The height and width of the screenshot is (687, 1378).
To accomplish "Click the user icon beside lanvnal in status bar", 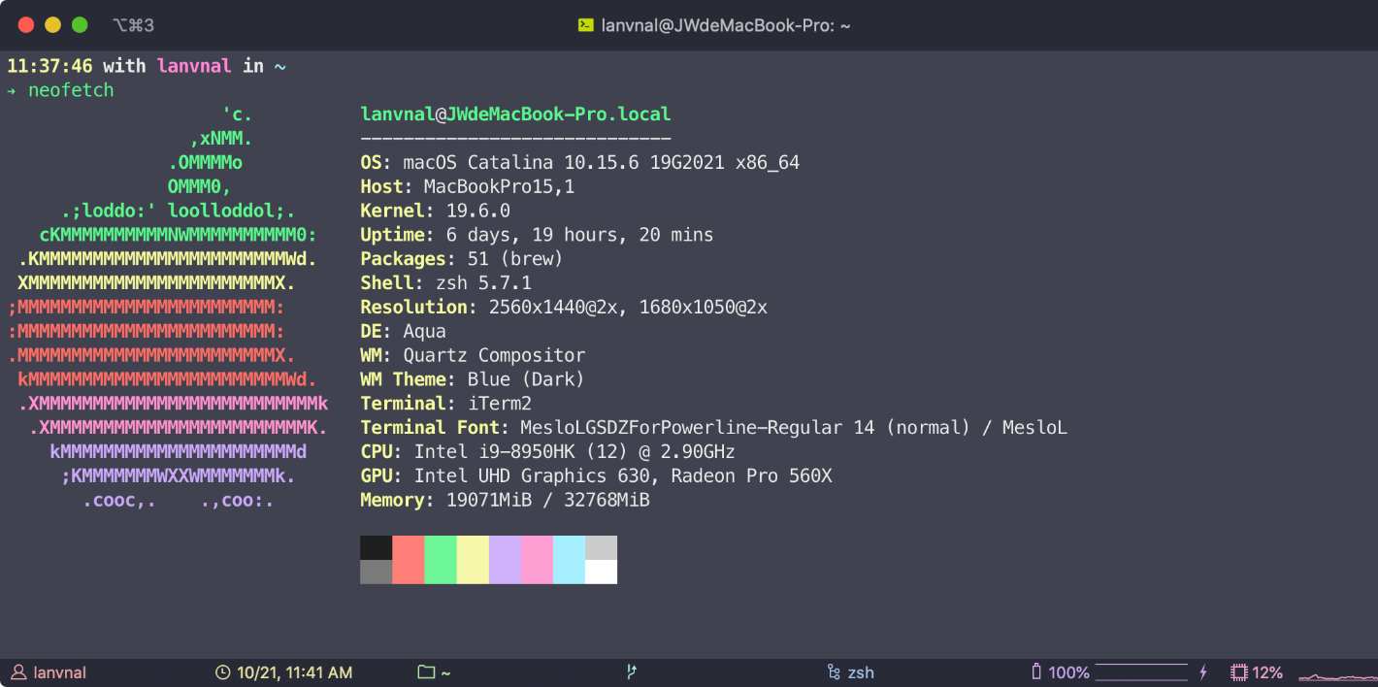I will click(18, 672).
